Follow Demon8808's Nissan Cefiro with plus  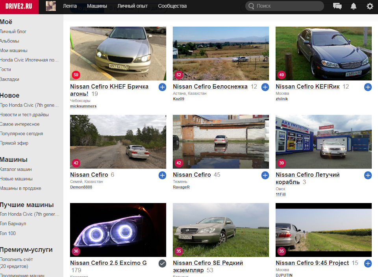[163, 175]
